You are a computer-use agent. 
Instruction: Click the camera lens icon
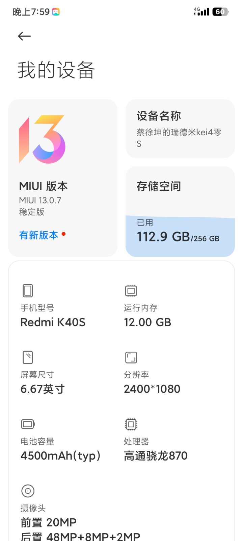tap(28, 491)
